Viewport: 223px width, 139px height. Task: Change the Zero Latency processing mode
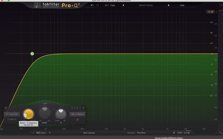coord(89,133)
